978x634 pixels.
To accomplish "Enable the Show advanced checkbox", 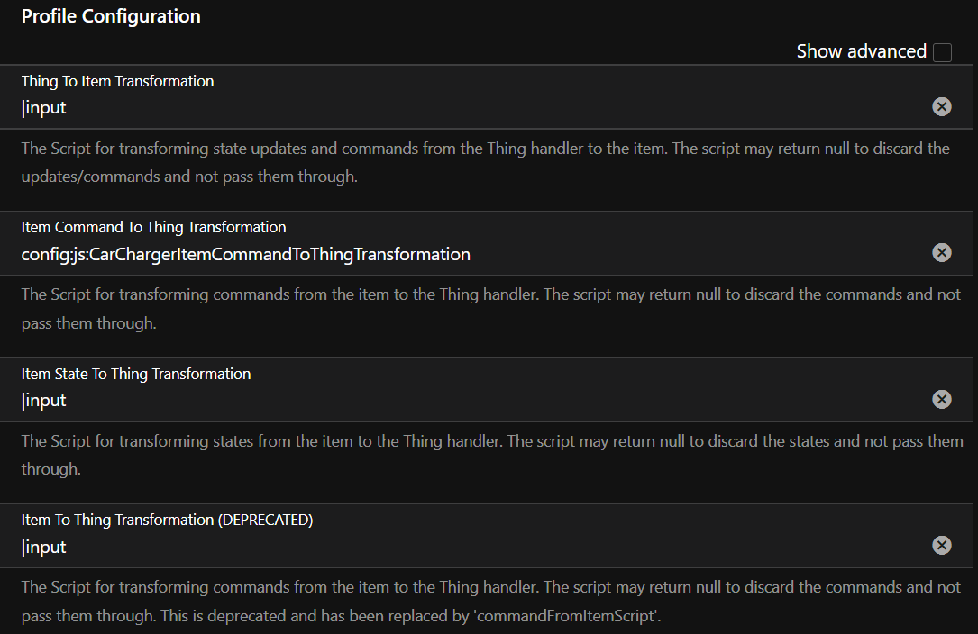I will 943,52.
